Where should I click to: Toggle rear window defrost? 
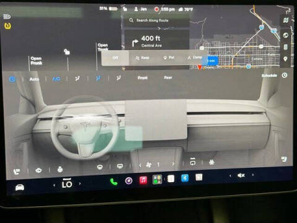pyautogui.click(x=120, y=166)
